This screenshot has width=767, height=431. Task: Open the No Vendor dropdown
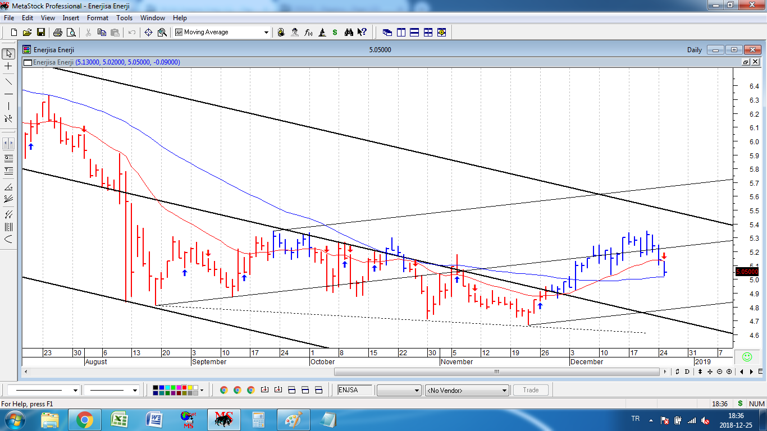coord(467,390)
